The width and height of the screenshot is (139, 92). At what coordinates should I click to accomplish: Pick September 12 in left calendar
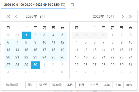[x=62, y=42]
